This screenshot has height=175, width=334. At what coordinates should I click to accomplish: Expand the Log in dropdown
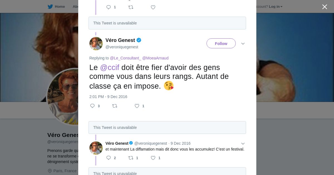(x=276, y=6)
